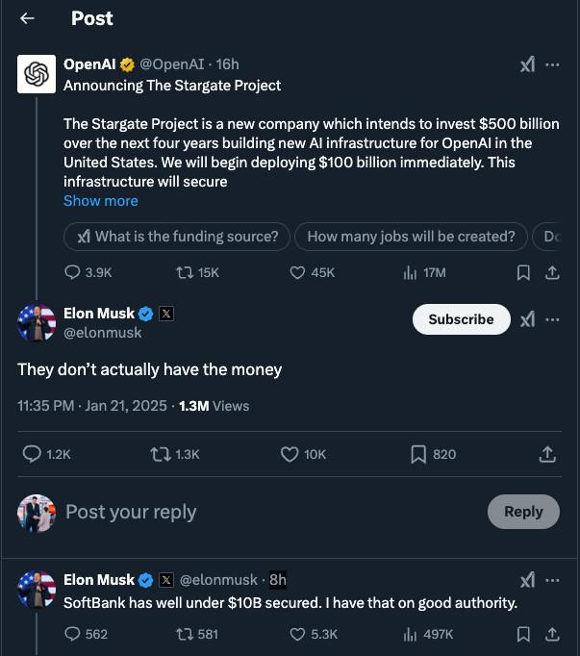Viewport: 580px width, 656px height.
Task: Subscribe to Elon Musk
Action: (x=461, y=319)
